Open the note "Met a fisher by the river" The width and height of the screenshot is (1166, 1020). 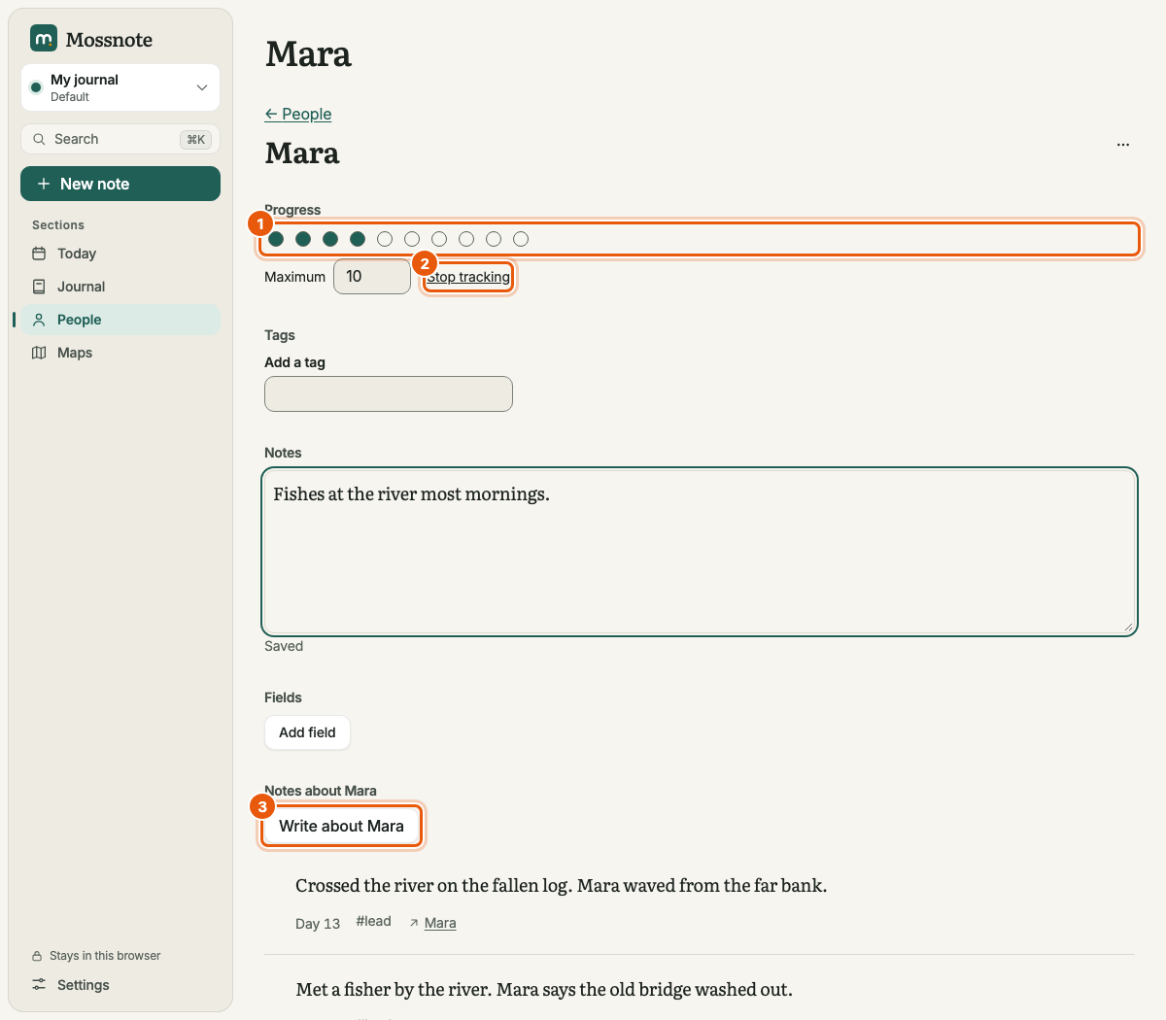click(544, 989)
